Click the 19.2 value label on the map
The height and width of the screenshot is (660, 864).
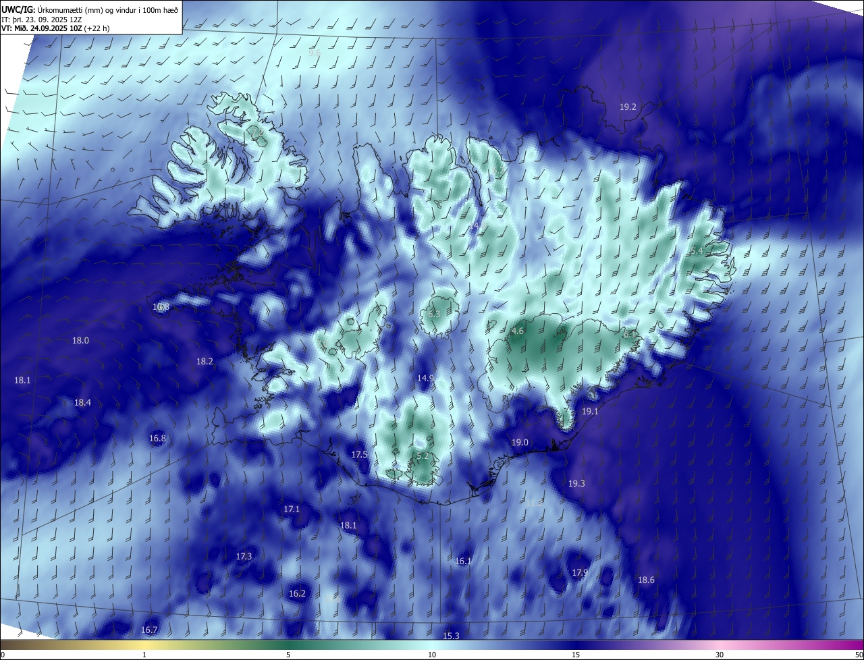[x=628, y=107]
